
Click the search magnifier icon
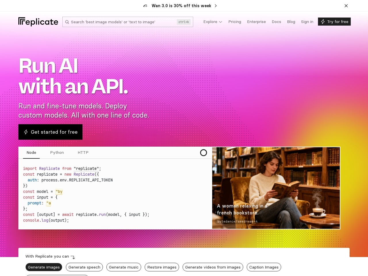coord(67,22)
